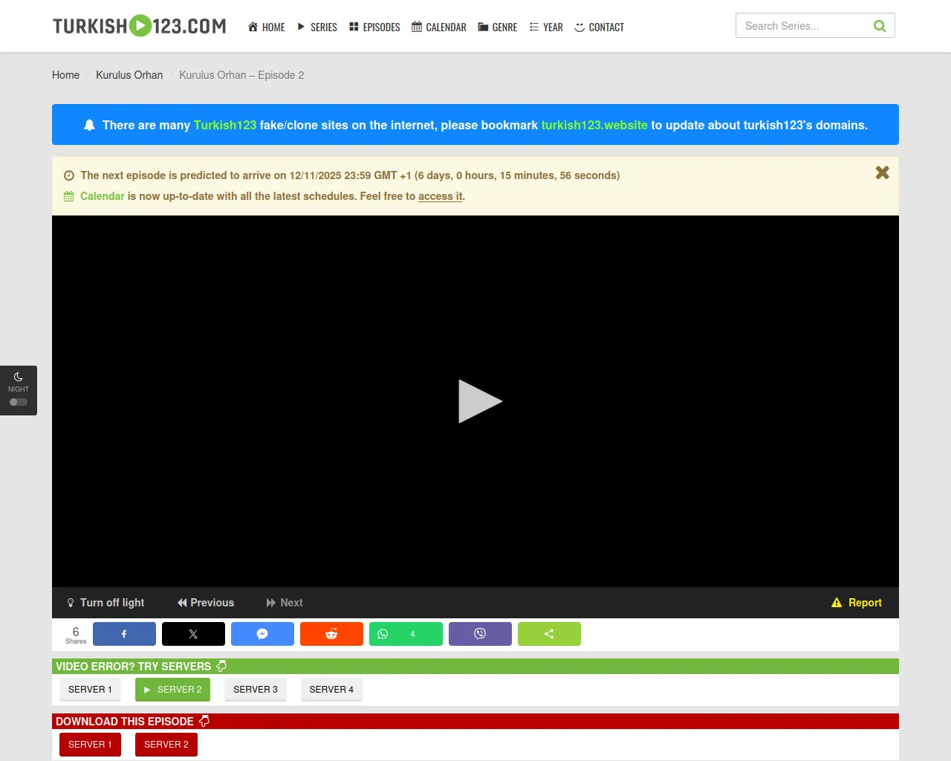Download episode from red Server 1
The height and width of the screenshot is (761, 951).
90,745
